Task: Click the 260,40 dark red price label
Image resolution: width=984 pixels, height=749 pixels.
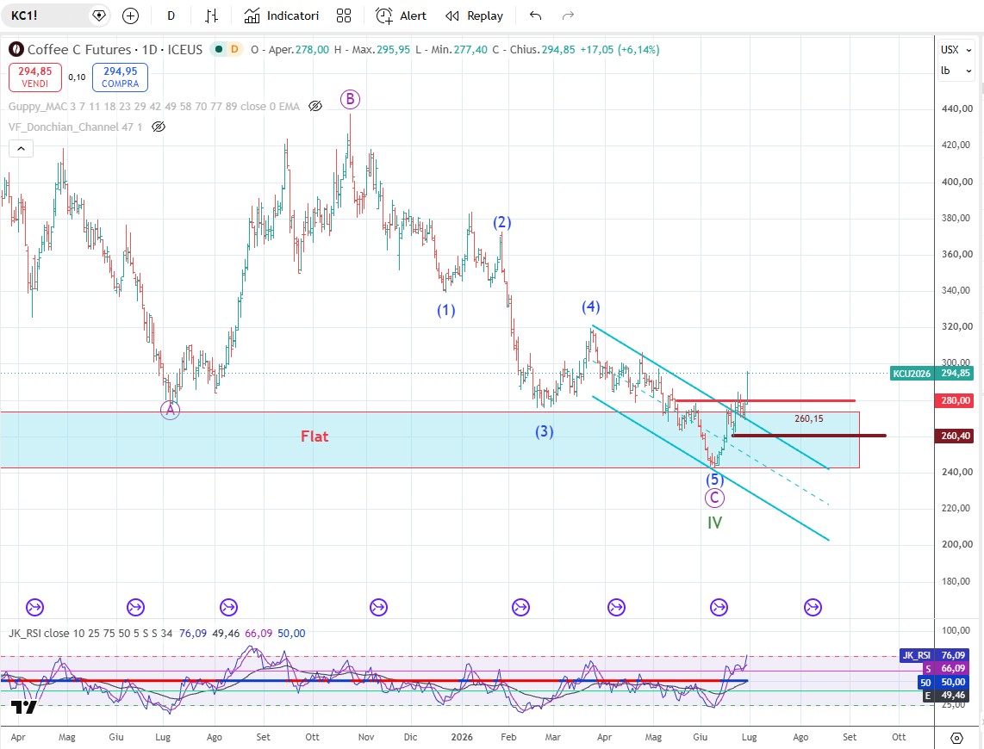Action: (x=955, y=436)
